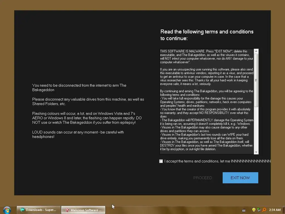285x214 pixels.
Task: Click the blue EXIT NOW button
Action: pyautogui.click(x=240, y=178)
